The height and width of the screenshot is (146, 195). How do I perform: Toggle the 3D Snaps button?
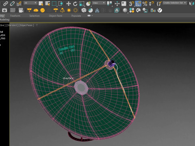[131, 4]
